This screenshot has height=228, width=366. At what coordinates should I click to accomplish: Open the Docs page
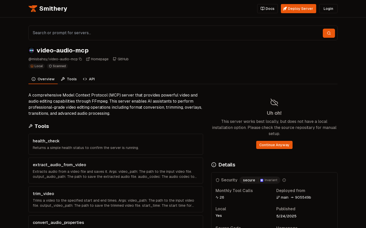click(267, 9)
